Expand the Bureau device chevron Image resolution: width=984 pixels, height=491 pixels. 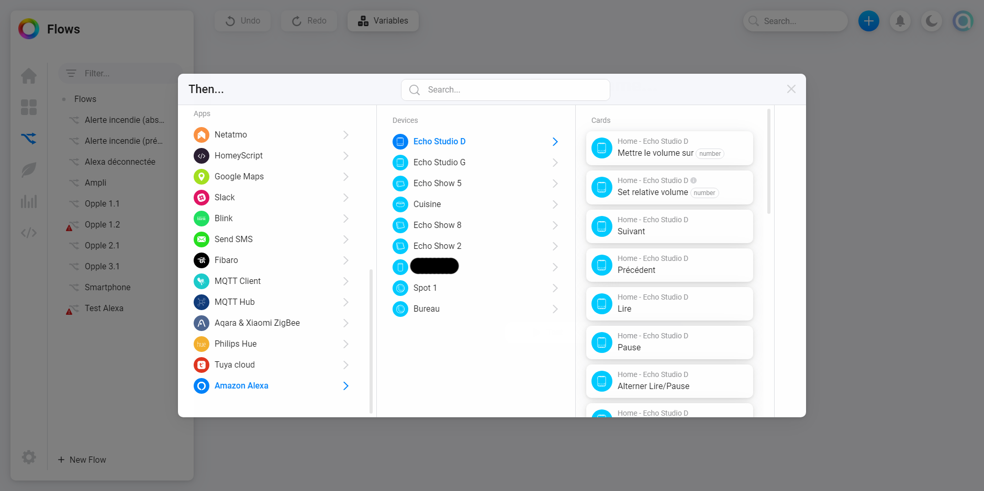click(555, 309)
